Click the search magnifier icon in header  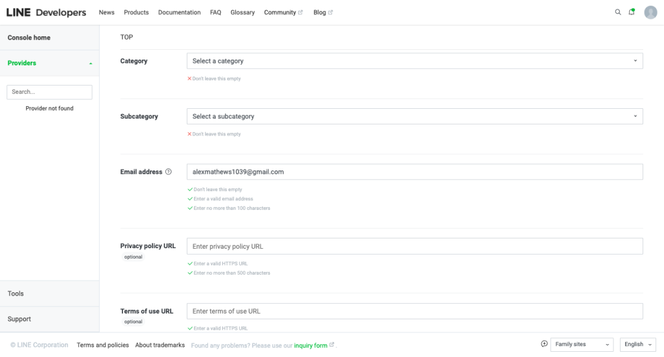point(617,12)
